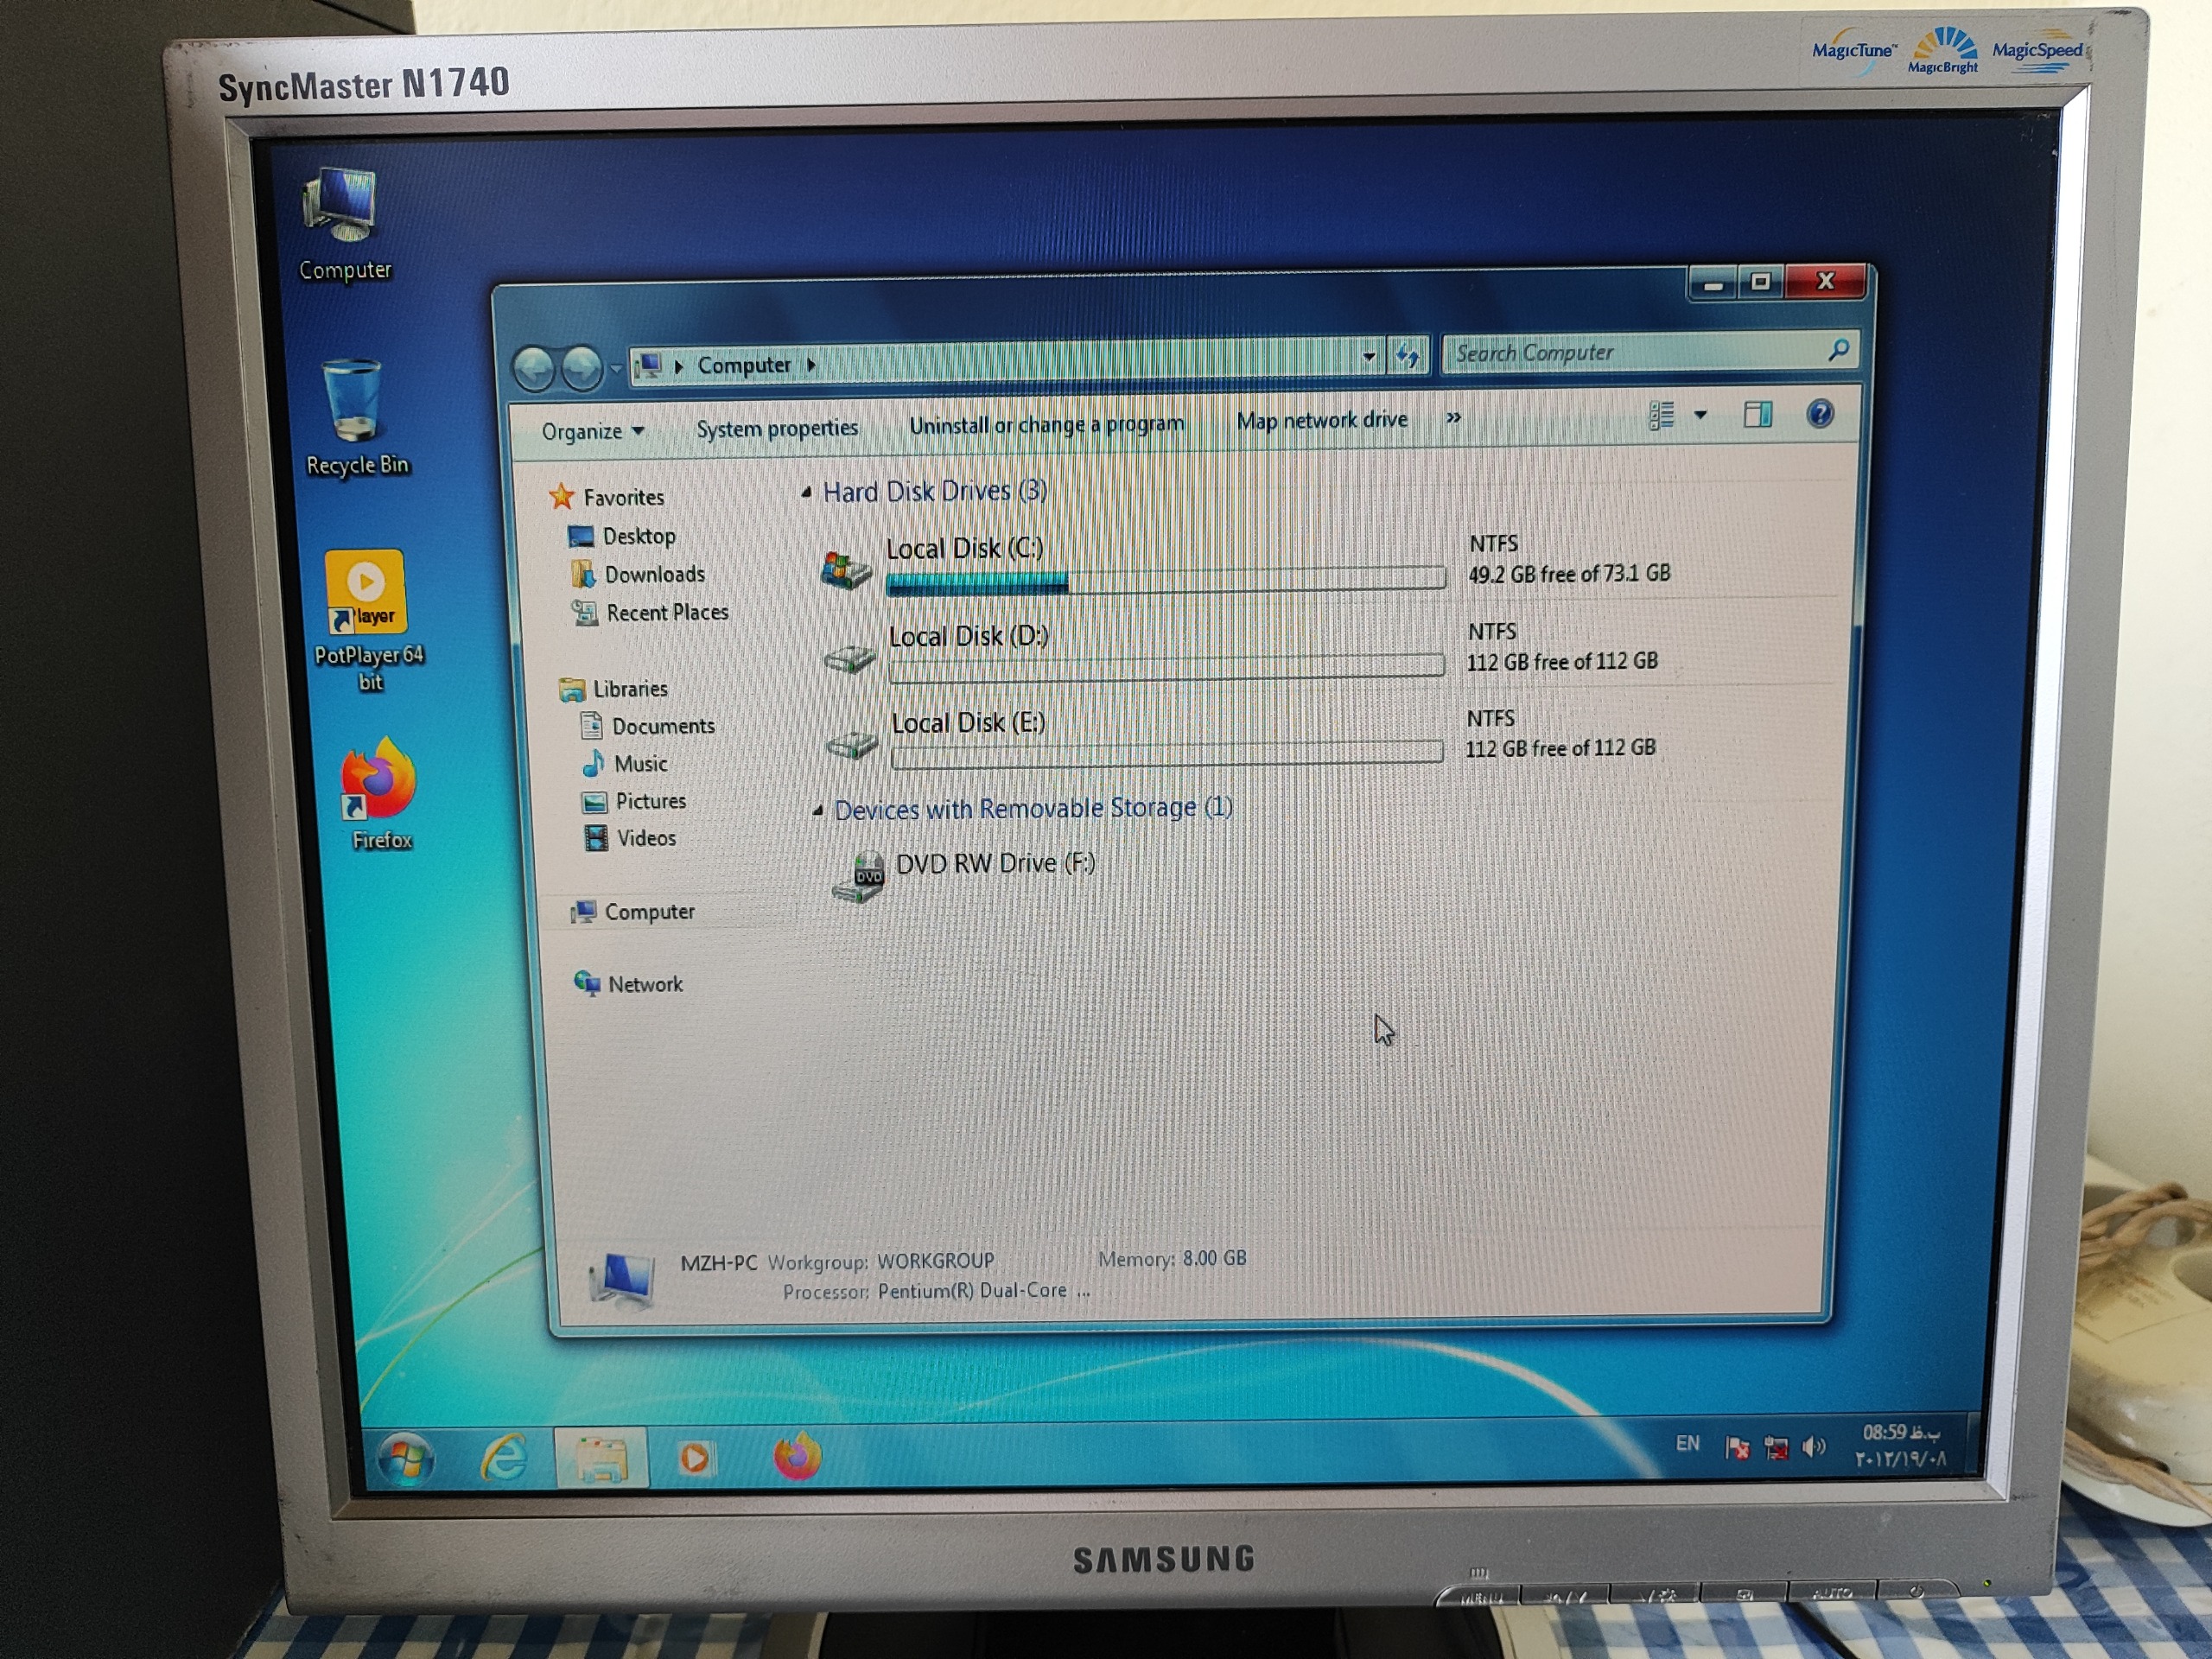Click Map network drive
The width and height of the screenshot is (2212, 1659).
tap(1321, 420)
